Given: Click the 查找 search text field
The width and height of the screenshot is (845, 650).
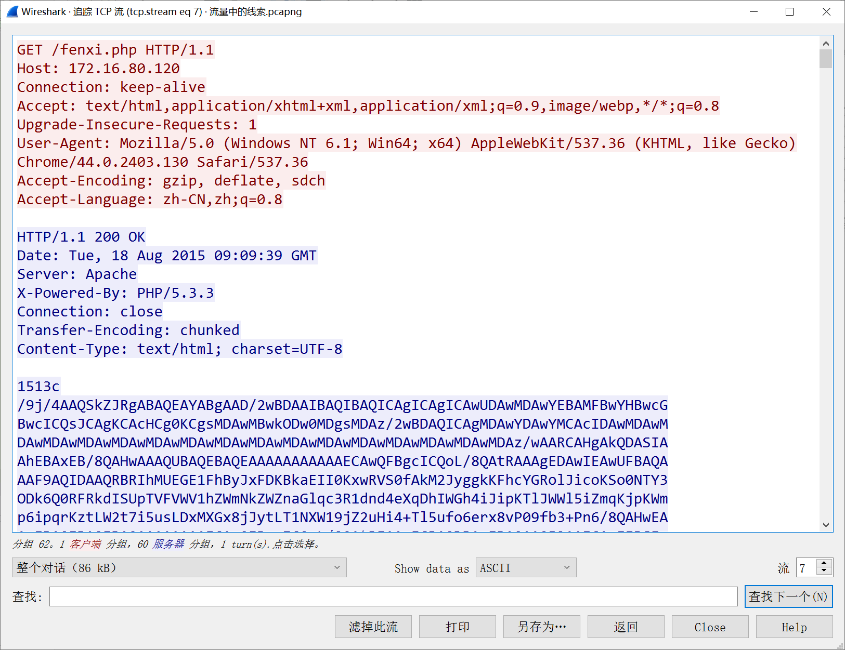Looking at the screenshot, I should point(393,596).
